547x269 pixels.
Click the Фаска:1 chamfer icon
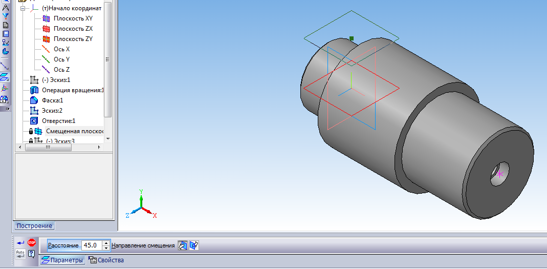(34, 100)
